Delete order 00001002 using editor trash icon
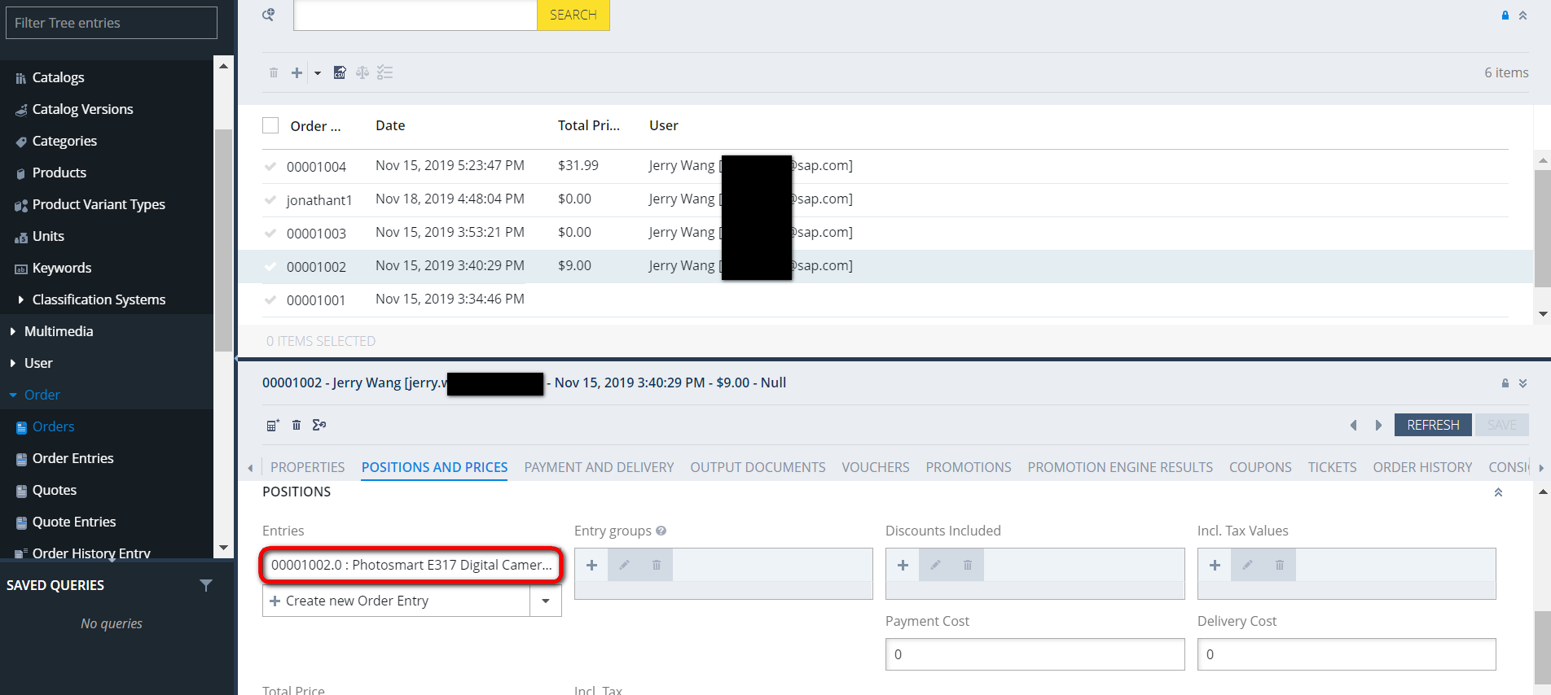 297,425
